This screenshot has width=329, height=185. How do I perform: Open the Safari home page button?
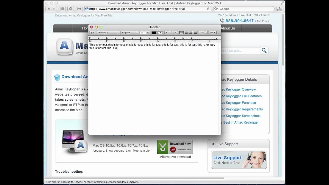tap(70, 9)
